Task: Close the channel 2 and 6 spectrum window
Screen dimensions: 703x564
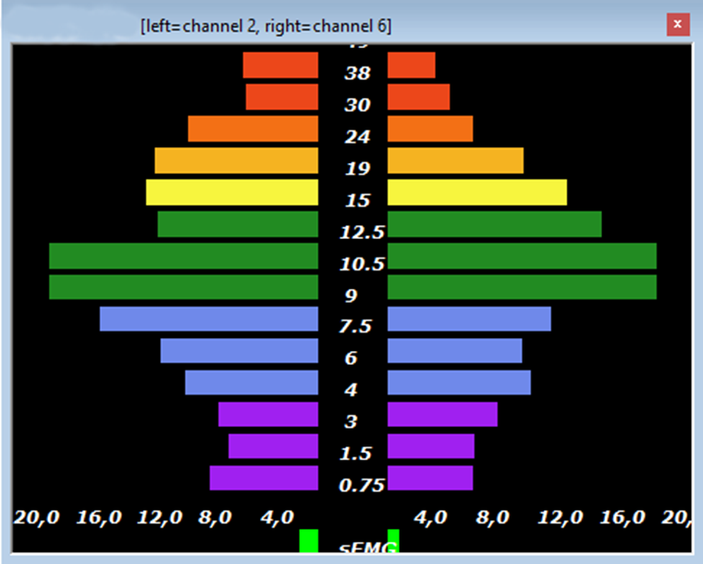Action: pos(679,25)
